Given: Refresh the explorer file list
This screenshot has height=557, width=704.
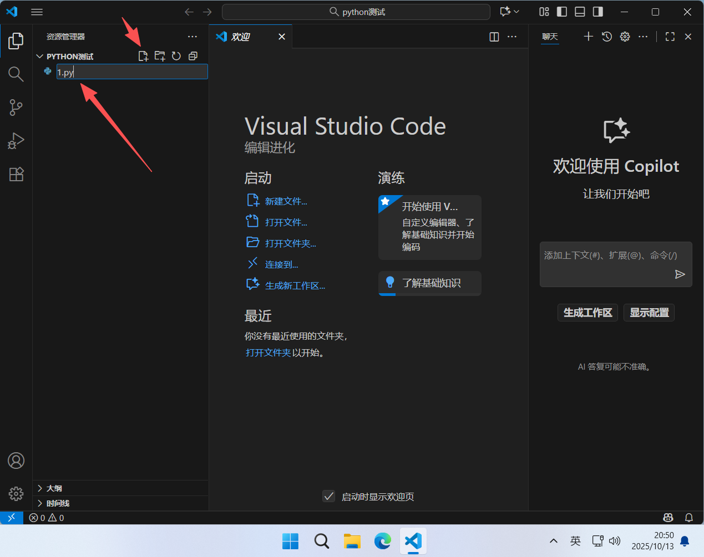Looking at the screenshot, I should [x=176, y=56].
